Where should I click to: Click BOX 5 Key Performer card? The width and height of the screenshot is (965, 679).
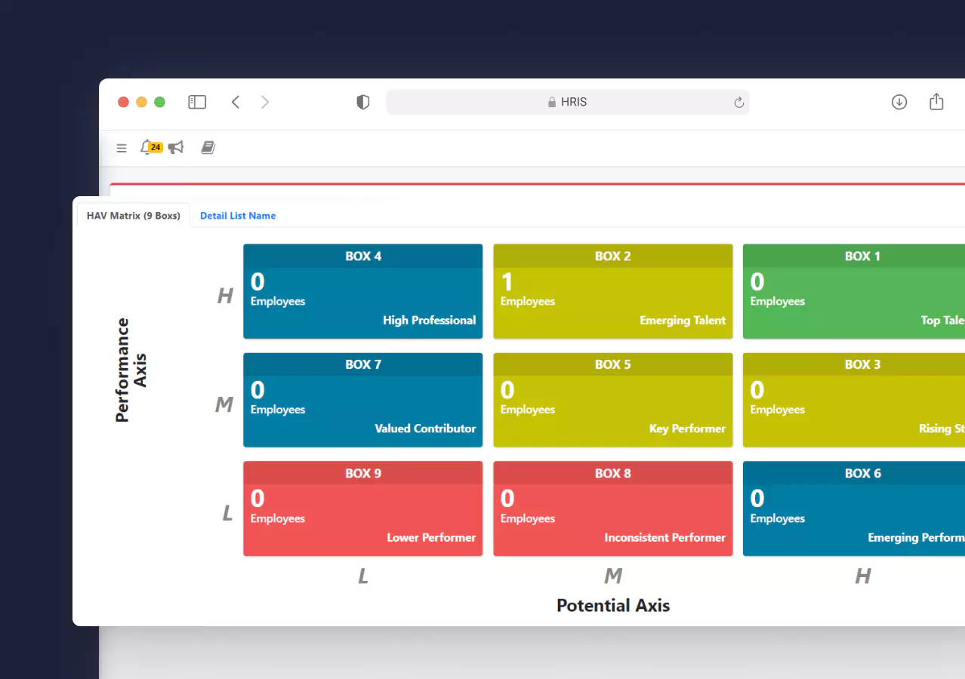click(612, 400)
